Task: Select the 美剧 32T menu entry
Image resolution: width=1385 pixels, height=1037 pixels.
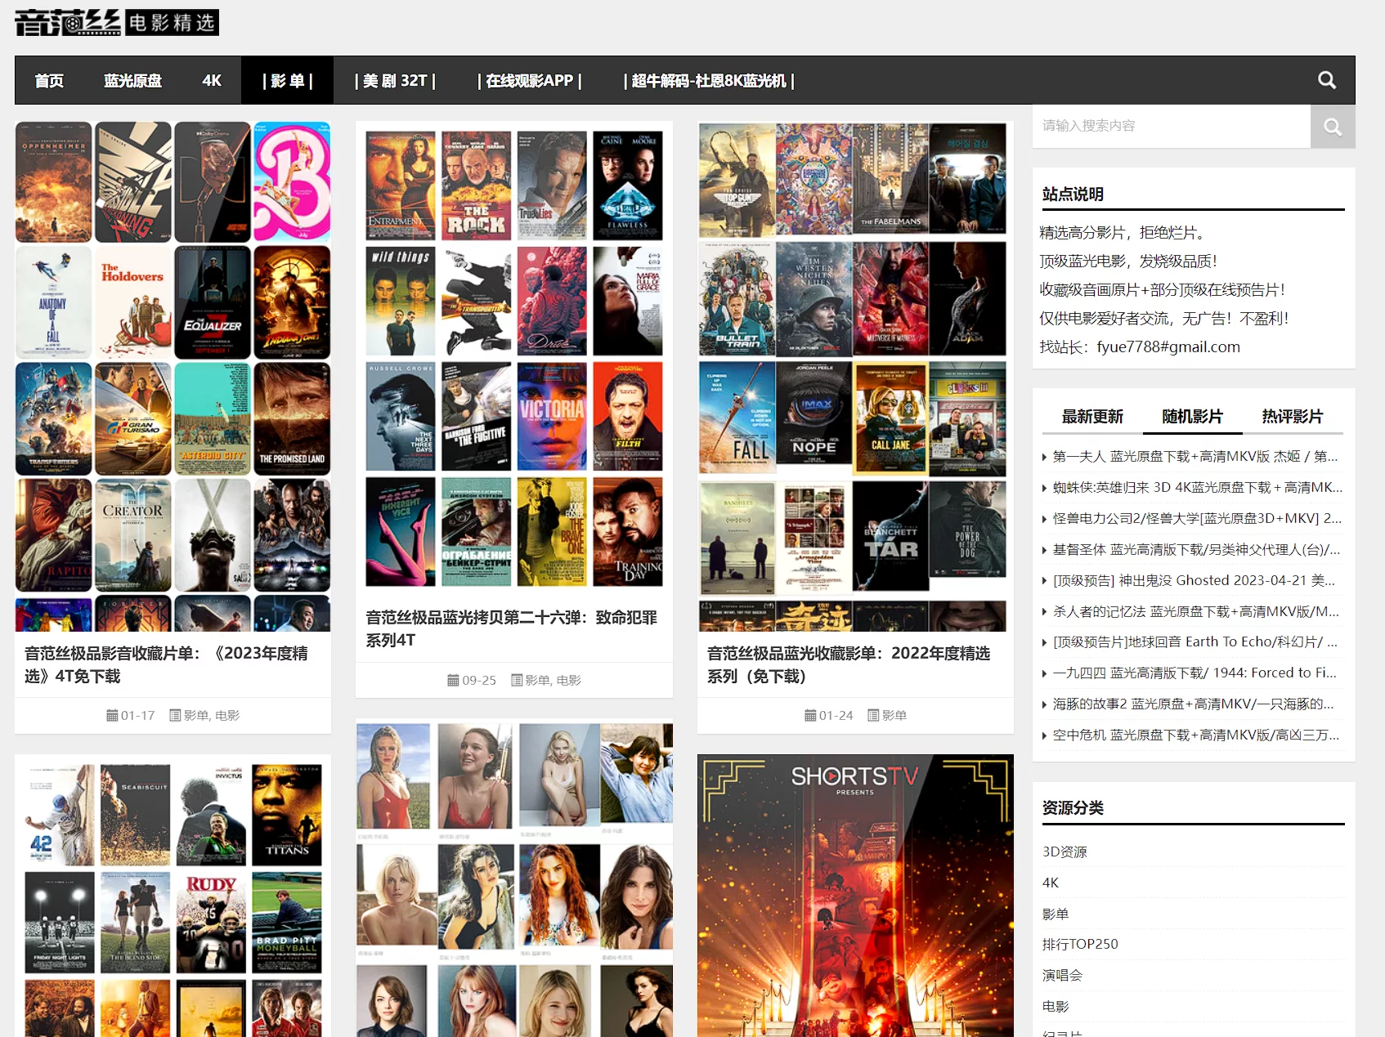Action: point(395,81)
